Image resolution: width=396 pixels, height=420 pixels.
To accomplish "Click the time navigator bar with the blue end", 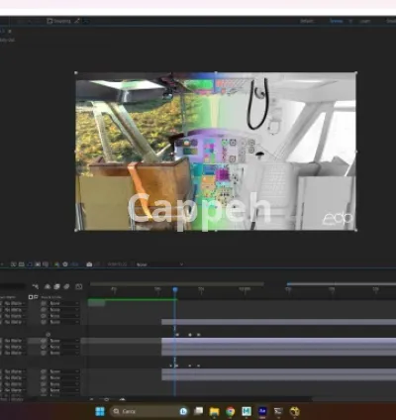I will 342,283.
